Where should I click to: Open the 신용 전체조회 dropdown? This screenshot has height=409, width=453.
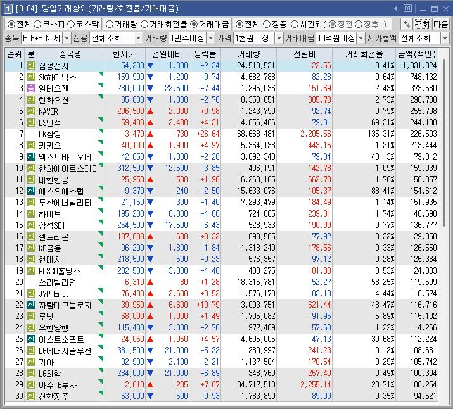coord(138,38)
